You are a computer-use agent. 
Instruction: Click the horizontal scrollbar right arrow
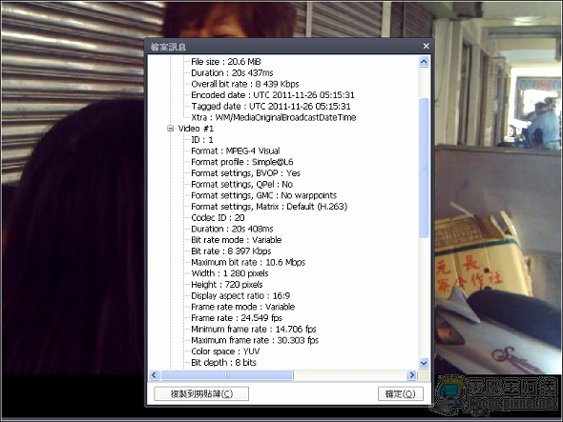412,375
